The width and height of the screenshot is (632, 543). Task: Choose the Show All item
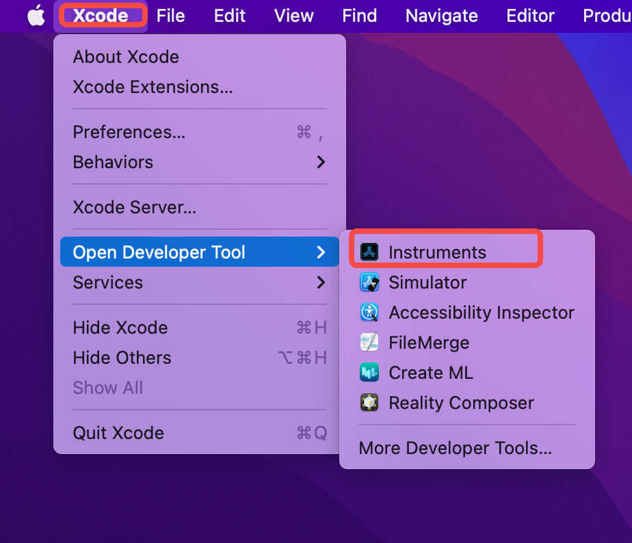pyautogui.click(x=200, y=387)
